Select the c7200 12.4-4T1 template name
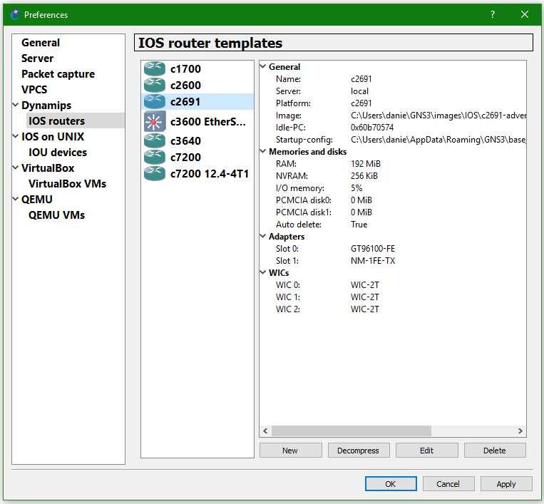 210,173
